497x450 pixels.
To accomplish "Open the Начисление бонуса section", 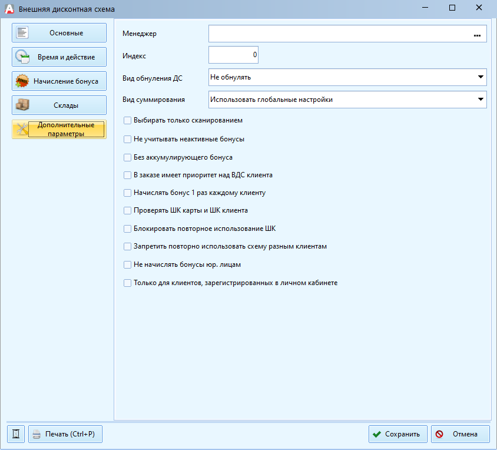I will point(59,81).
